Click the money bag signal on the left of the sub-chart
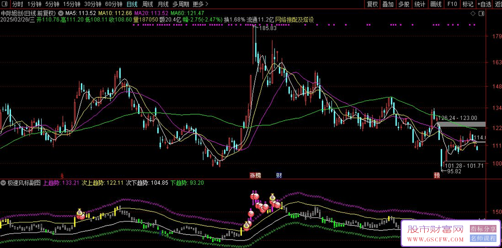Screen dimensions: 502x248 click(80, 215)
